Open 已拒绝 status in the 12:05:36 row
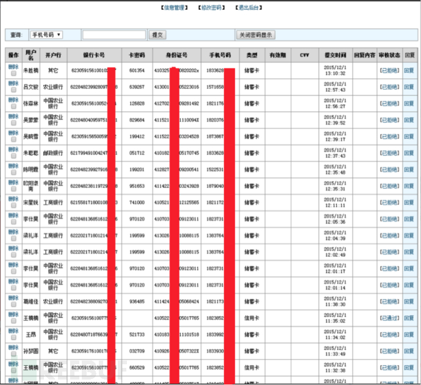 pos(389,219)
